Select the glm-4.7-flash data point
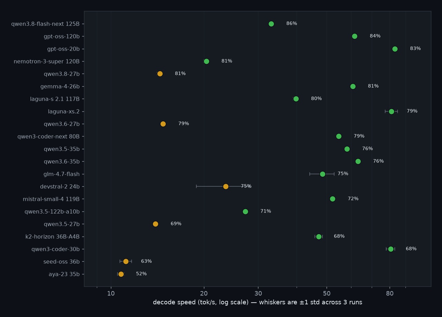Screen dimensions: 442x317 pos(322,174)
